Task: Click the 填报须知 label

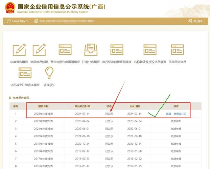Action: coord(49,85)
